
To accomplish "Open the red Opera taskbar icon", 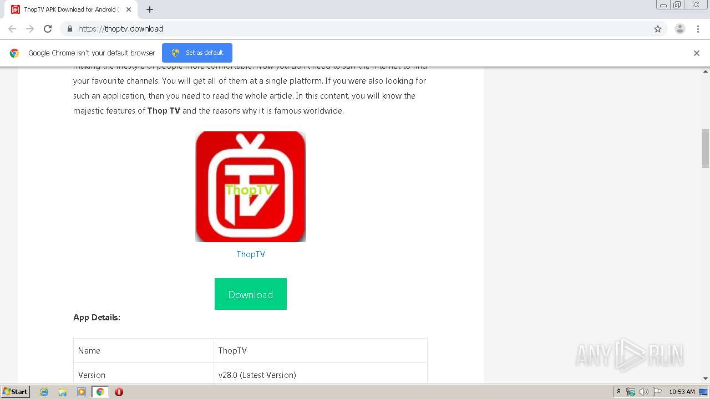I will (x=119, y=392).
